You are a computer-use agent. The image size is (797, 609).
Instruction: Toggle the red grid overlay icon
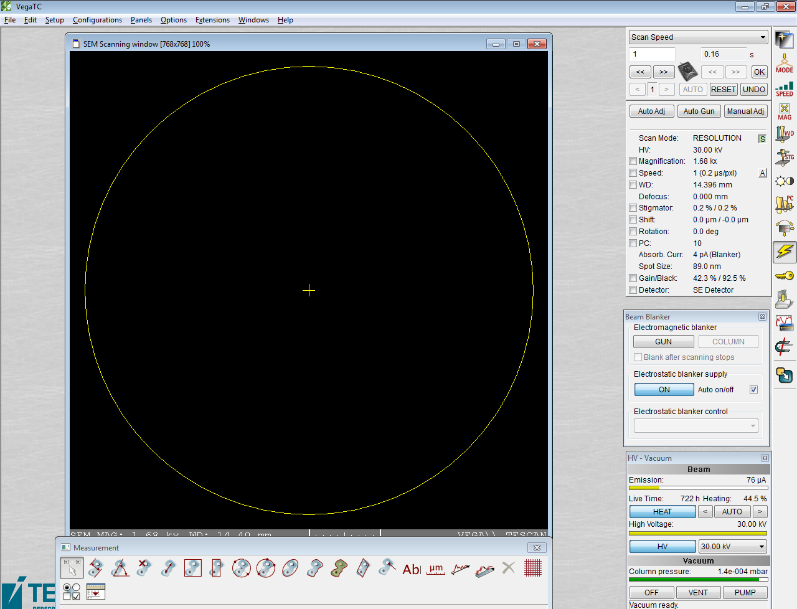pyautogui.click(x=533, y=568)
